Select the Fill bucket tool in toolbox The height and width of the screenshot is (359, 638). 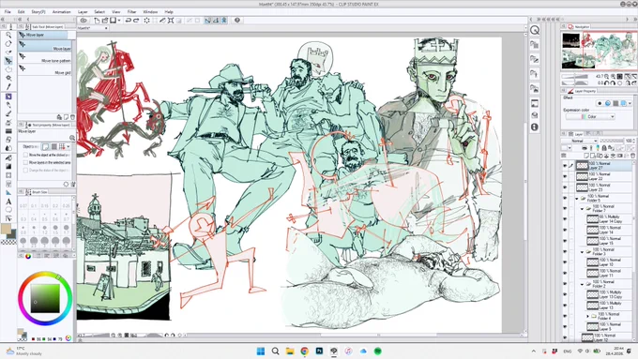pyautogui.click(x=8, y=157)
